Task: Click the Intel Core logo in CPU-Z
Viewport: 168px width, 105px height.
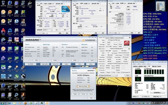Action: point(66,9)
